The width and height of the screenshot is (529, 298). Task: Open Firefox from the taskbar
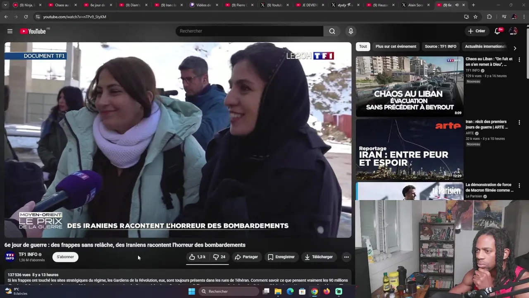coord(327,291)
